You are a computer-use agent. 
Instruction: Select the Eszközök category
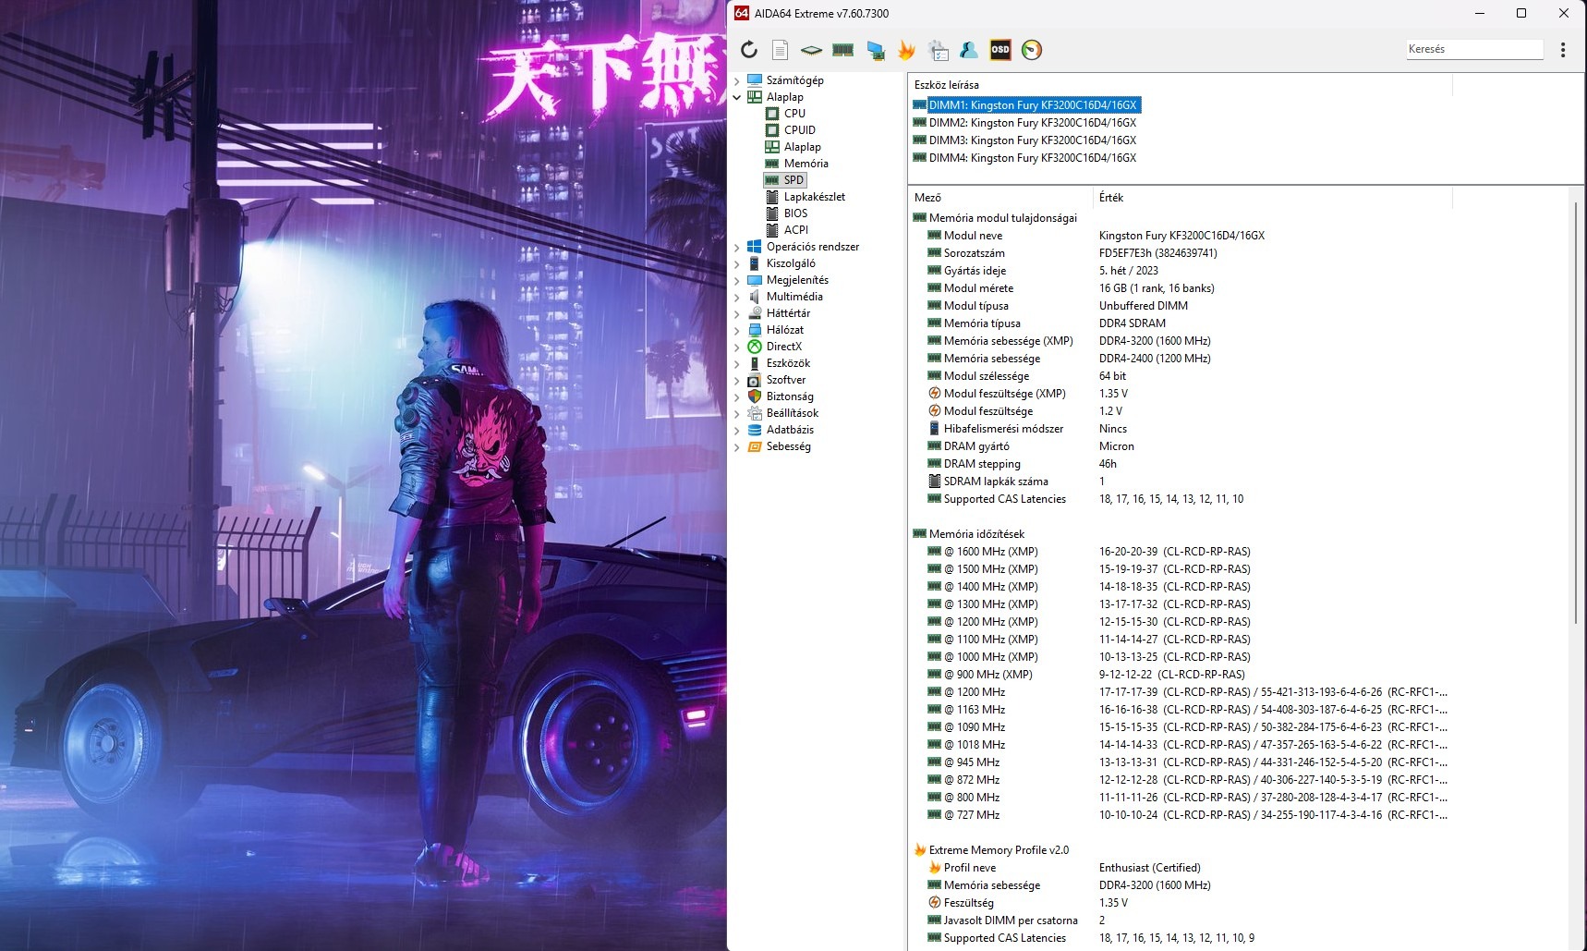(788, 363)
